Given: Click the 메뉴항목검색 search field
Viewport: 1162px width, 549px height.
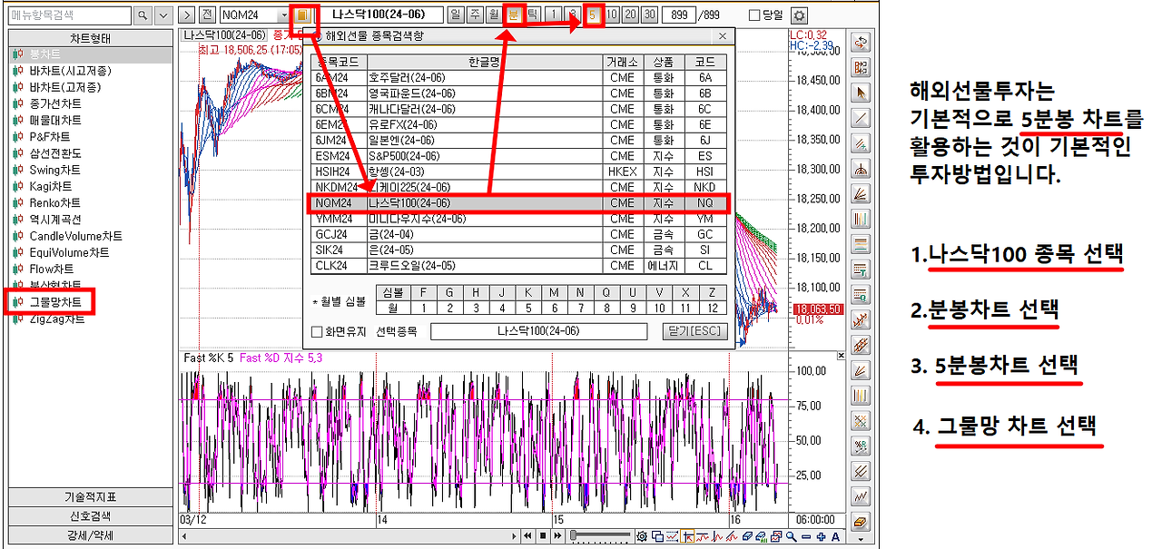Looking at the screenshot, I should click(x=69, y=15).
